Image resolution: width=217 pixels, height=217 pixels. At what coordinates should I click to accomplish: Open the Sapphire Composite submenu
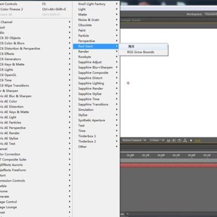[x=96, y=72]
